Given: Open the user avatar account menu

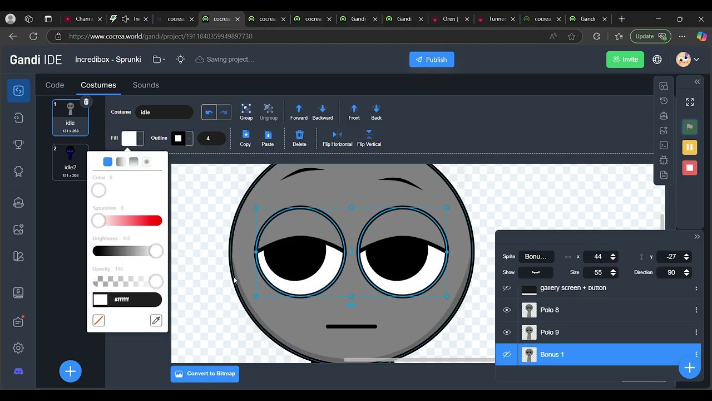Looking at the screenshot, I should tap(688, 60).
